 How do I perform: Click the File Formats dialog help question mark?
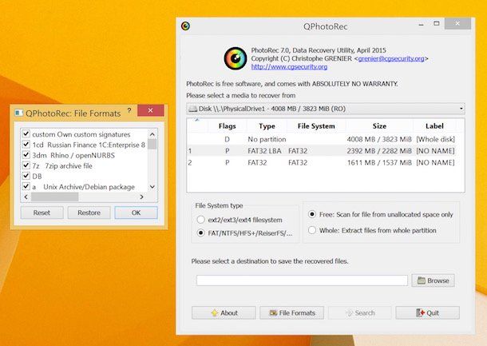129,112
